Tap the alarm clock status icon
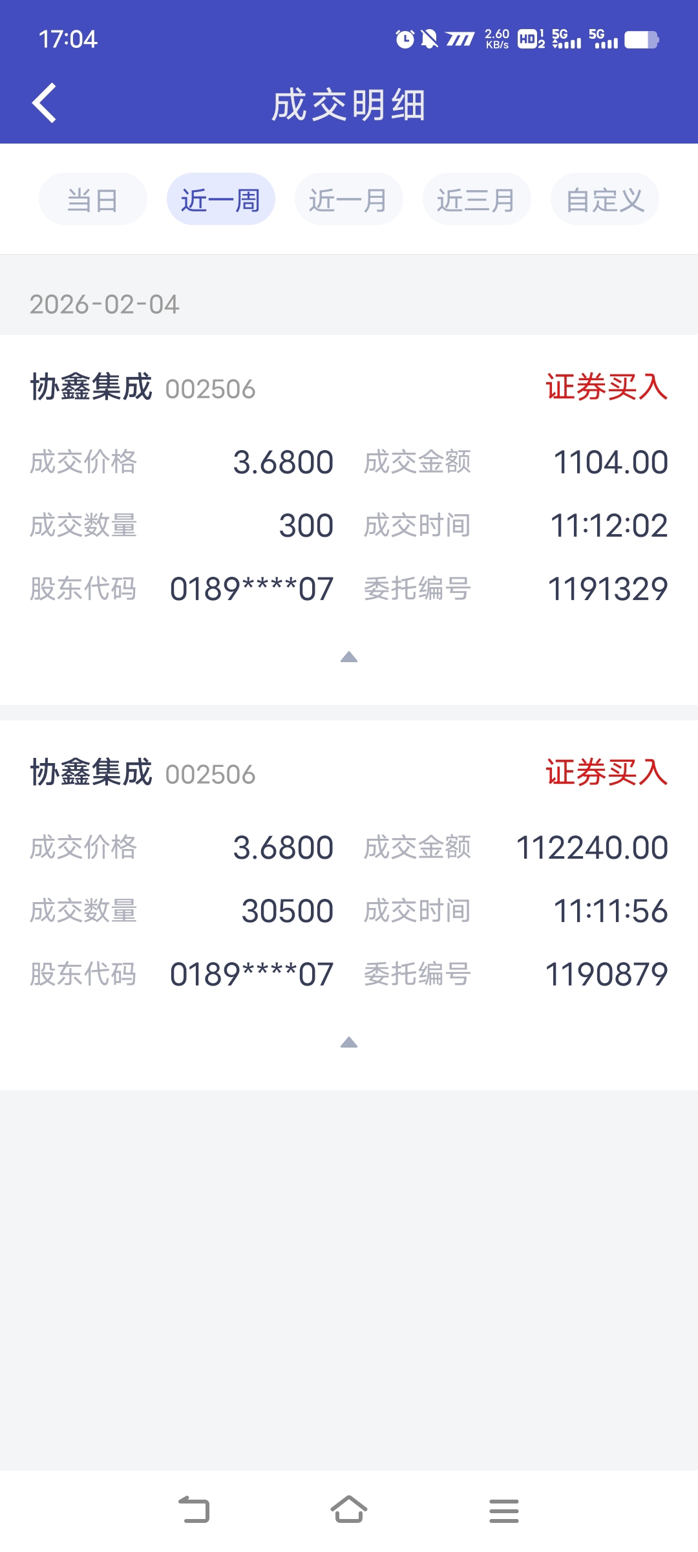The width and height of the screenshot is (698, 1552). coord(405,39)
